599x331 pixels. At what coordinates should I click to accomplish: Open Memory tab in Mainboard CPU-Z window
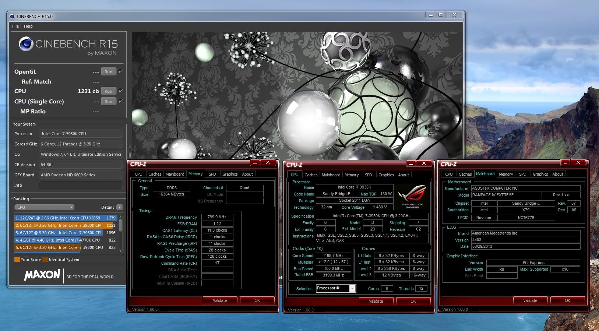(506, 174)
